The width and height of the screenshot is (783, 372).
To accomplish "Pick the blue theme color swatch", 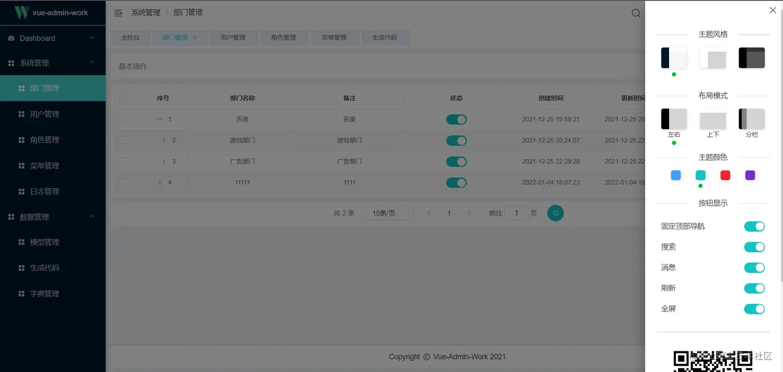I will point(676,175).
